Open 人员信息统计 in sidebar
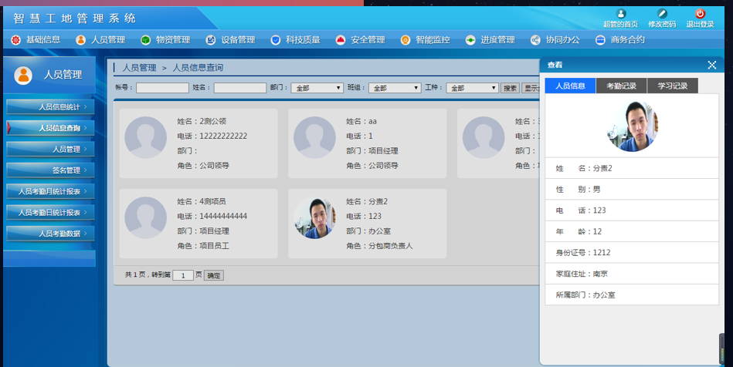 [50, 107]
